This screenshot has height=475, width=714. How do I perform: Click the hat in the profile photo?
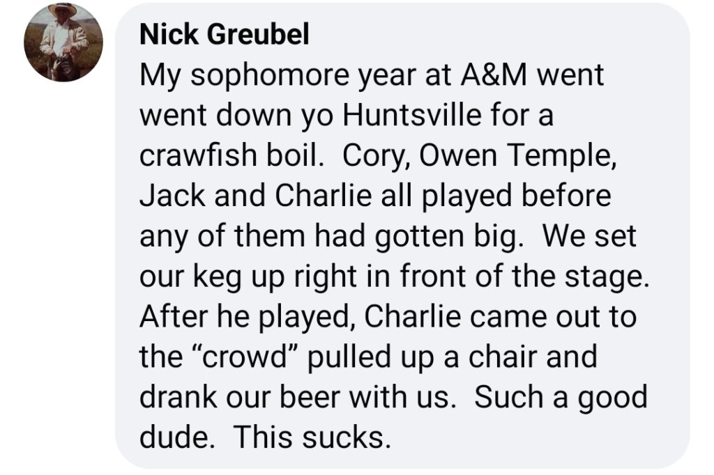pos(63,10)
